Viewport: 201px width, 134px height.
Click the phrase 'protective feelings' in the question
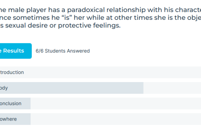89,25
